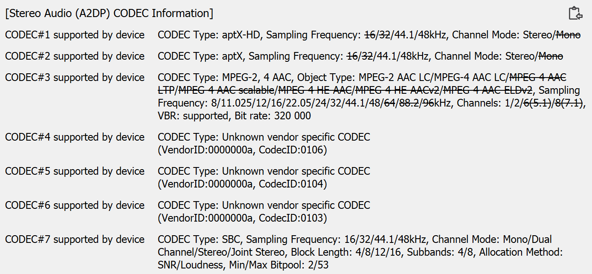Click the "CODEC Type: aptX," text in CODEC#2 row
592x274 pixels.
(x=202, y=56)
